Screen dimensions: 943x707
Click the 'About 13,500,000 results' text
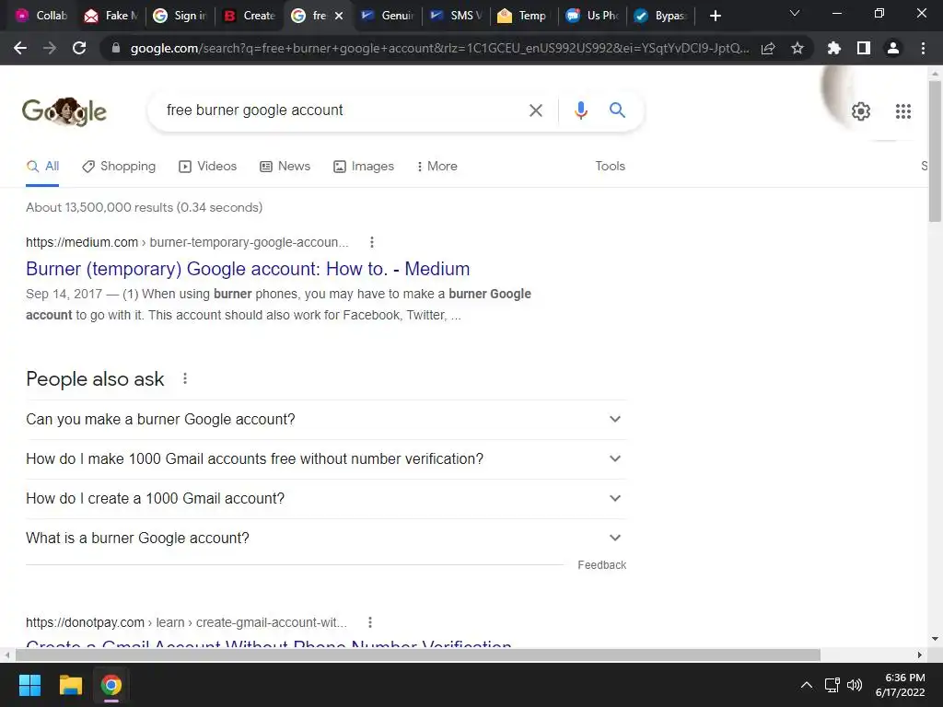point(145,207)
